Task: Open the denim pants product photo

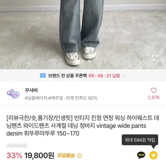Action: (x=83, y=35)
